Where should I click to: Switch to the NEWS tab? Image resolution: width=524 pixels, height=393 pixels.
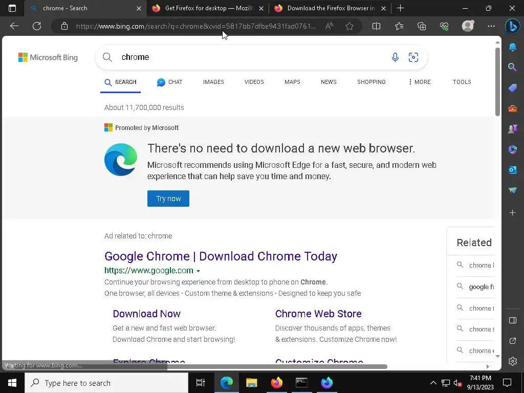pyautogui.click(x=329, y=82)
